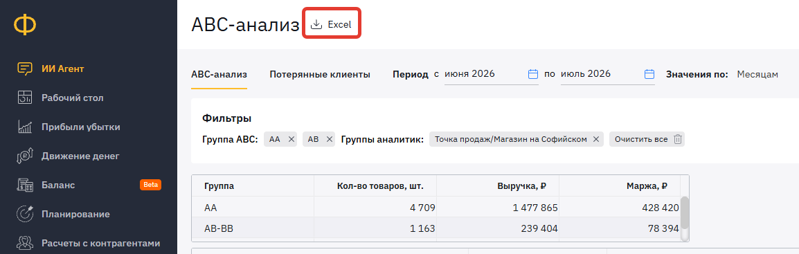This screenshot has width=799, height=254.
Task: Select the AB-BB group row
Action: tap(436, 228)
